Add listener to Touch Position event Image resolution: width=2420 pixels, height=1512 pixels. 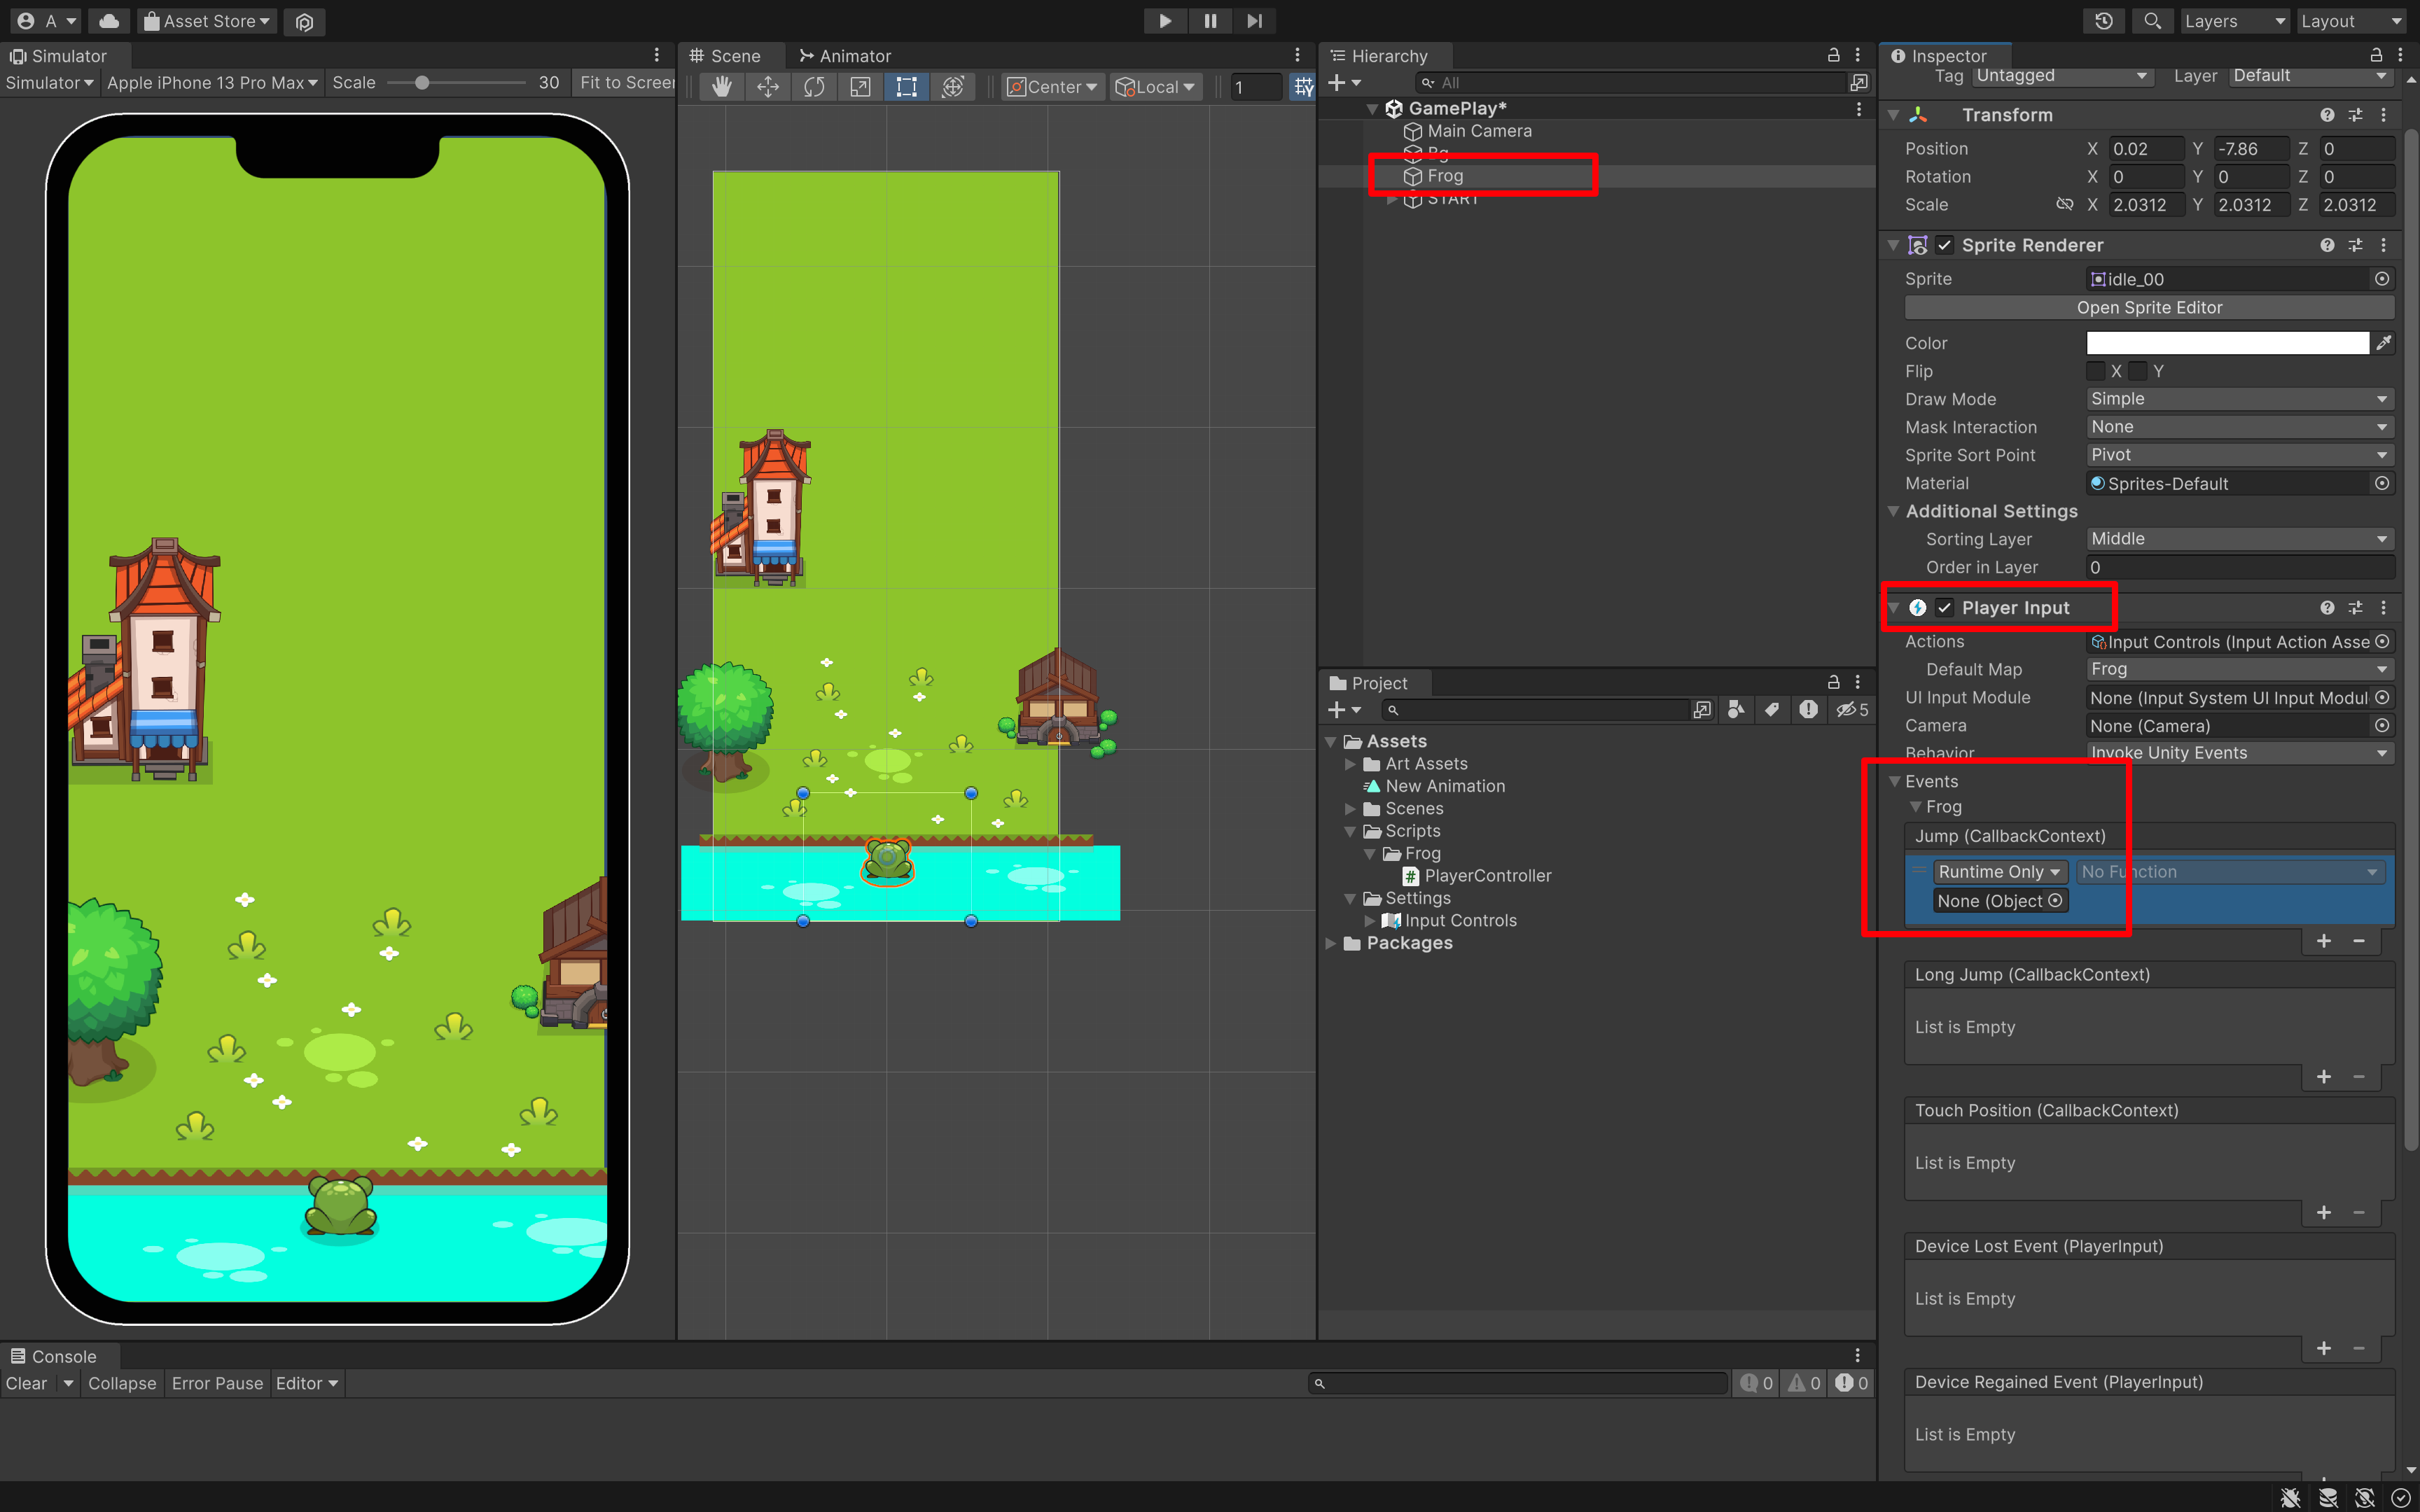(2324, 1213)
